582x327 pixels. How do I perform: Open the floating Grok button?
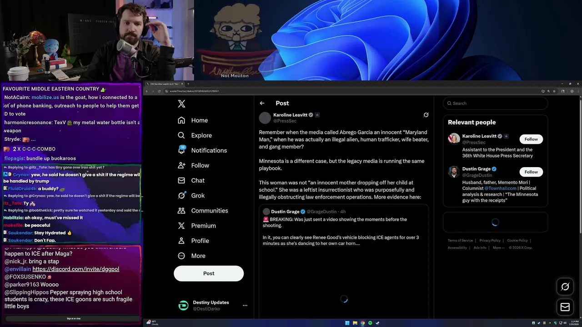coord(565,287)
